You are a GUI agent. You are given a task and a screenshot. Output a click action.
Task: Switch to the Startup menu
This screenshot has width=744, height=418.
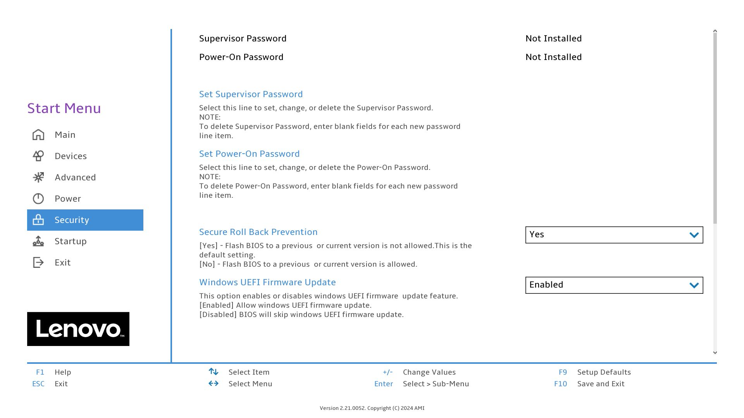tap(71, 241)
